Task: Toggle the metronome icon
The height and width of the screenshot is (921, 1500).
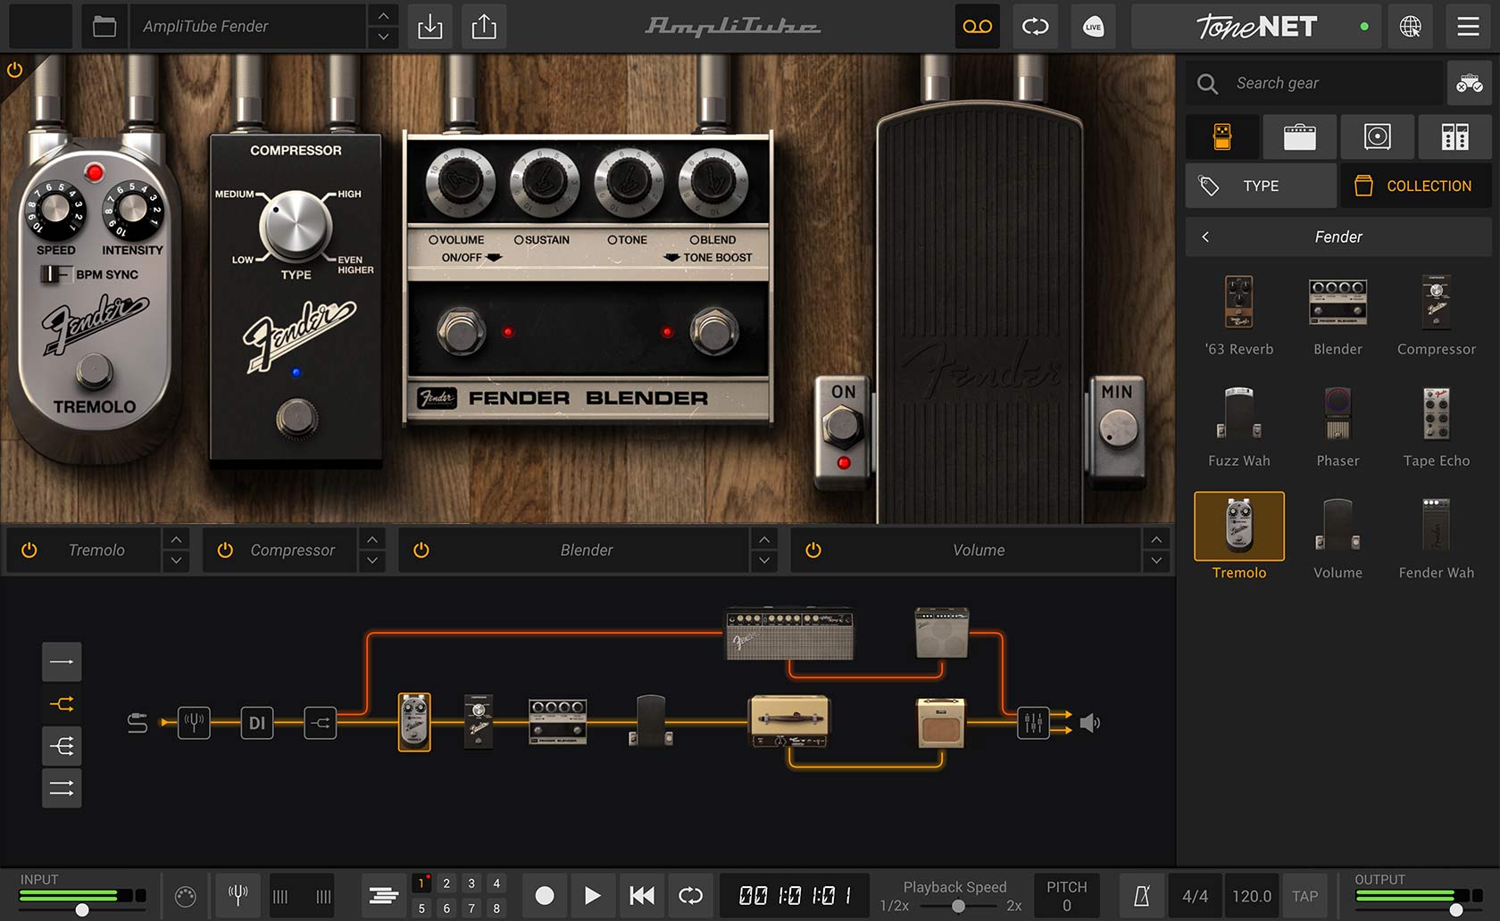Action: [x=1141, y=896]
